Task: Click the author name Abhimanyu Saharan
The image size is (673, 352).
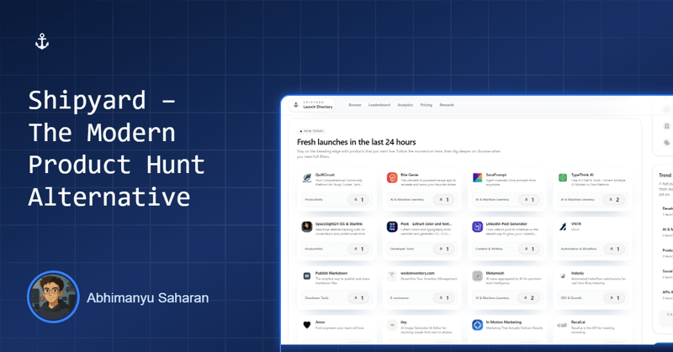Action: [148, 298]
